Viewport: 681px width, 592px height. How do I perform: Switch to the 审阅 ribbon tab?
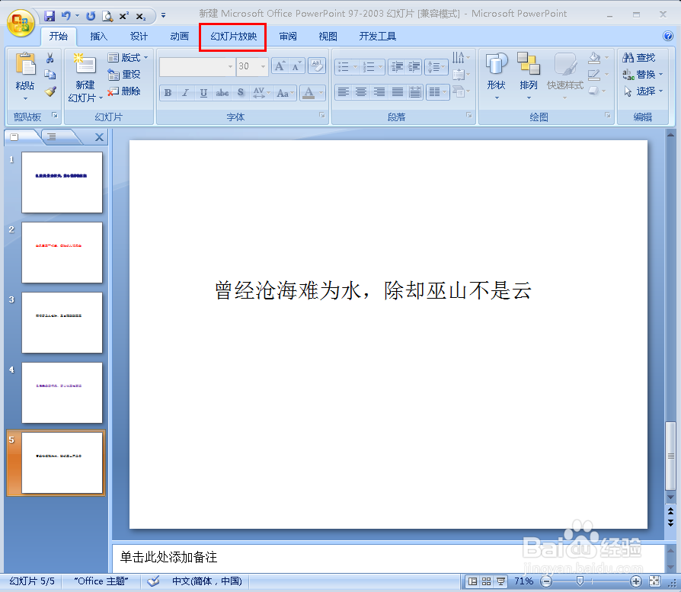click(x=287, y=37)
